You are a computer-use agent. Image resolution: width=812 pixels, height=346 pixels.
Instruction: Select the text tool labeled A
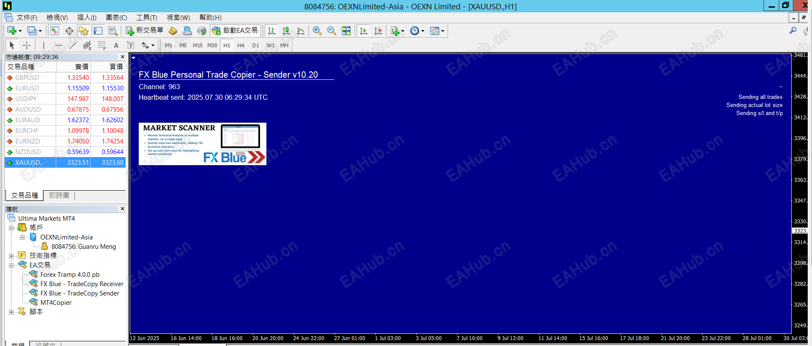point(116,45)
